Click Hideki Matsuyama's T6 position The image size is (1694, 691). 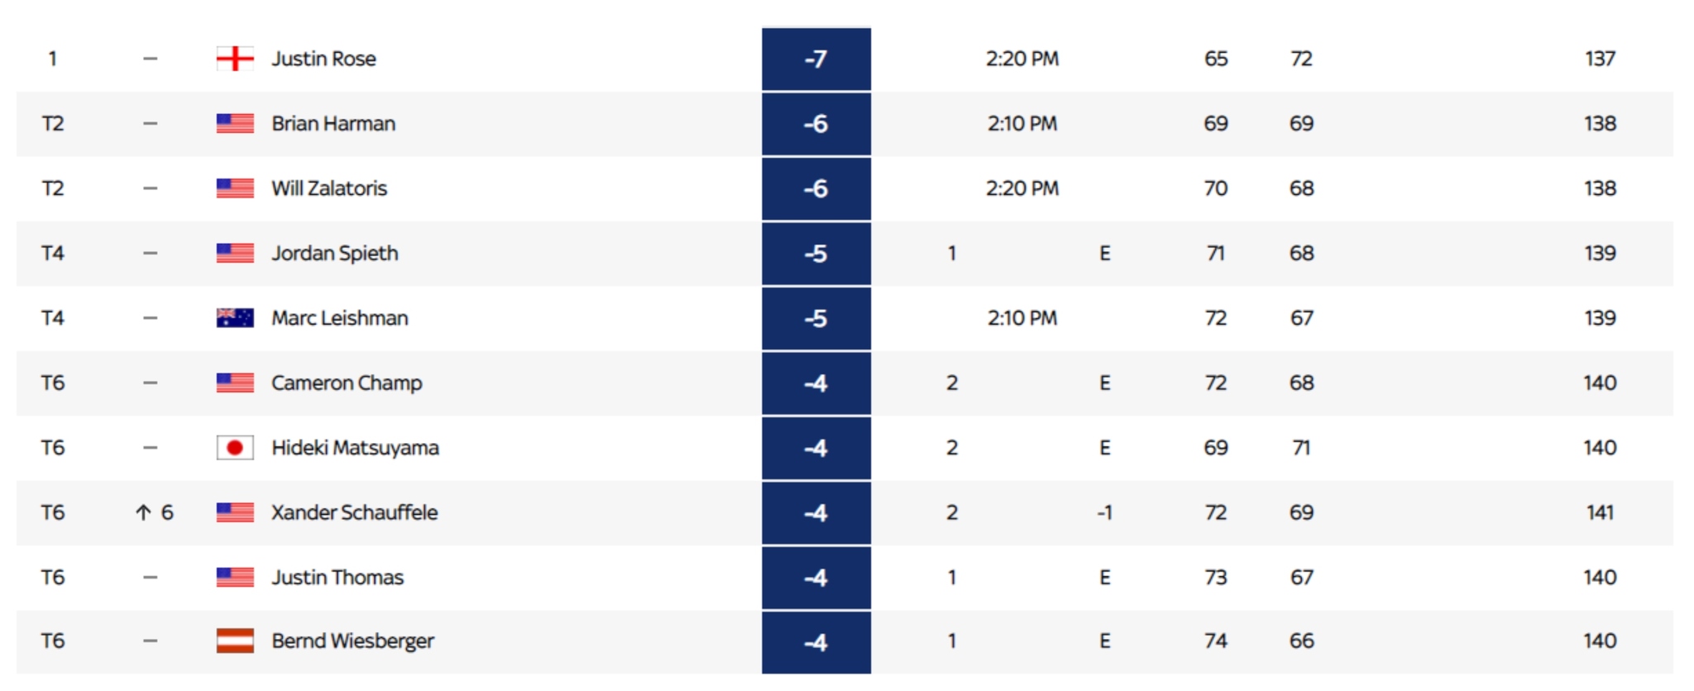coord(53,448)
